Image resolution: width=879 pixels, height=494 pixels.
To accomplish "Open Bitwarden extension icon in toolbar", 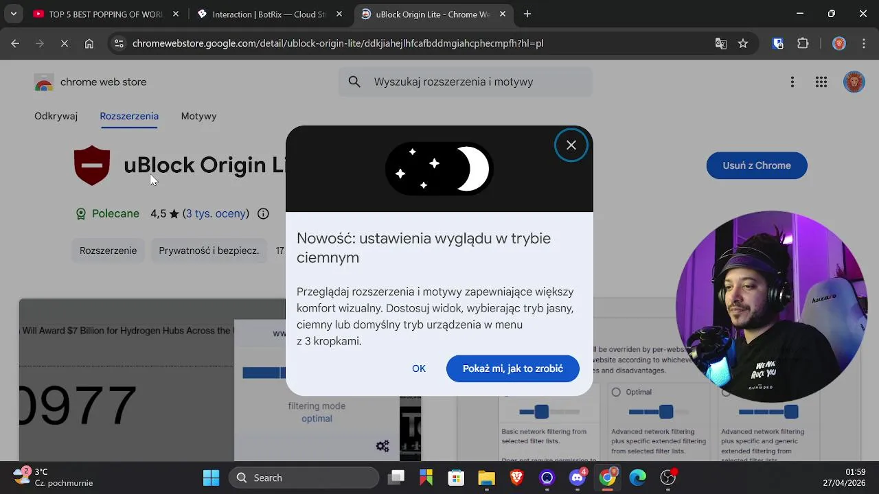I will pyautogui.click(x=778, y=43).
